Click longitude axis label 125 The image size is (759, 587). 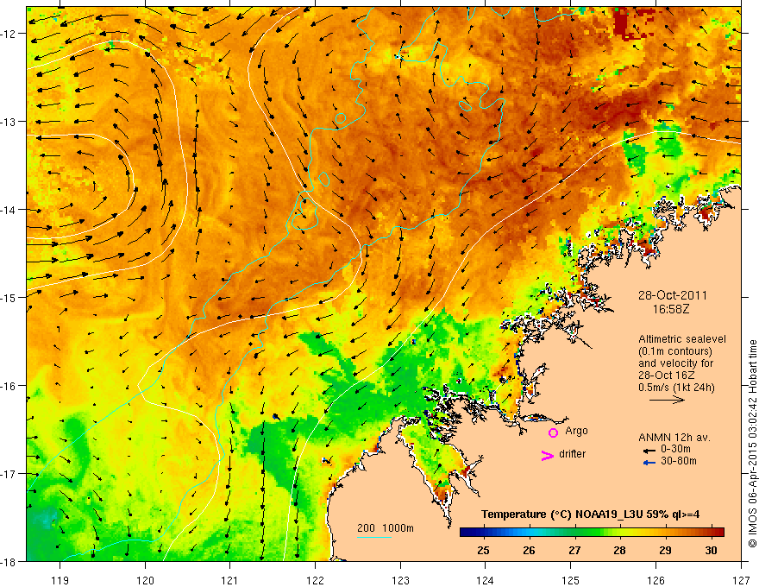[571, 580]
